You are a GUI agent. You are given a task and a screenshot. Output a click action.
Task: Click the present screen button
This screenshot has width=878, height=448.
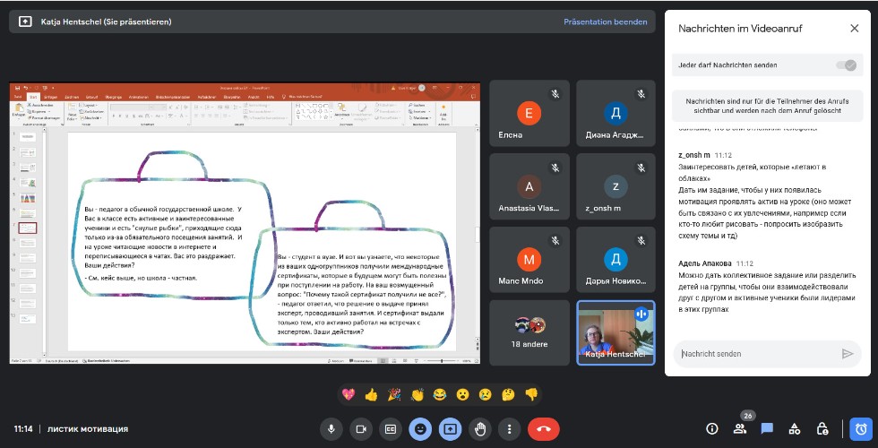(x=450, y=429)
